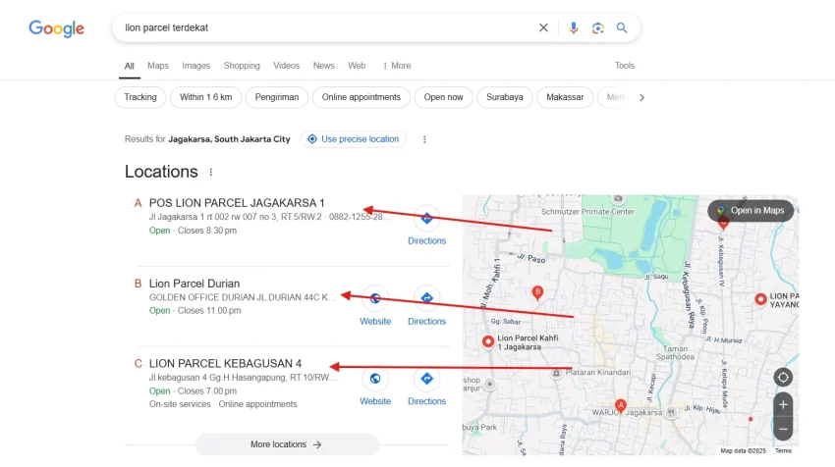Click the Schmutzer Primate Center map label
This screenshot has height=467, width=835.
pos(587,212)
